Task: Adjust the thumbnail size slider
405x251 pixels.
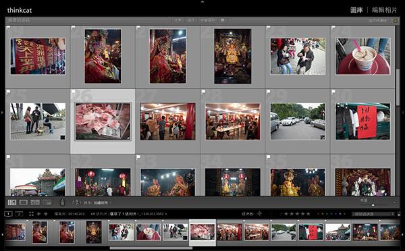Action: (x=373, y=204)
